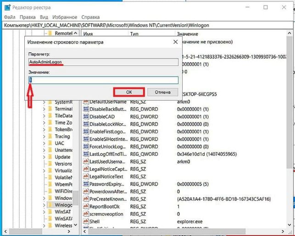Click the ForceUnlockLogon DWORD icon
This screenshot has width=295, height=236.
(x=86, y=146)
